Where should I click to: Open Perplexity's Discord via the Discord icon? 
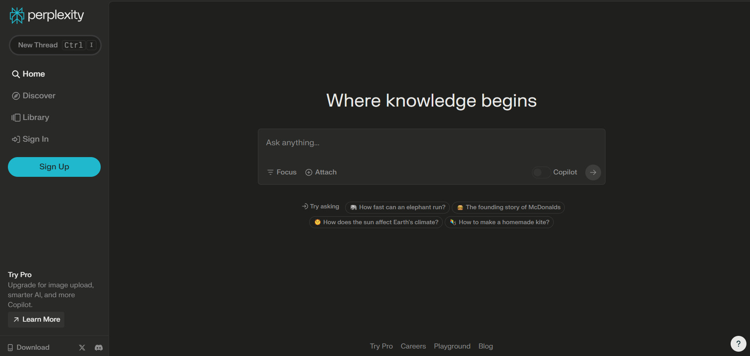[x=98, y=347]
